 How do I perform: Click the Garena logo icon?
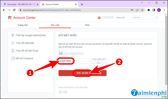(10, 18)
